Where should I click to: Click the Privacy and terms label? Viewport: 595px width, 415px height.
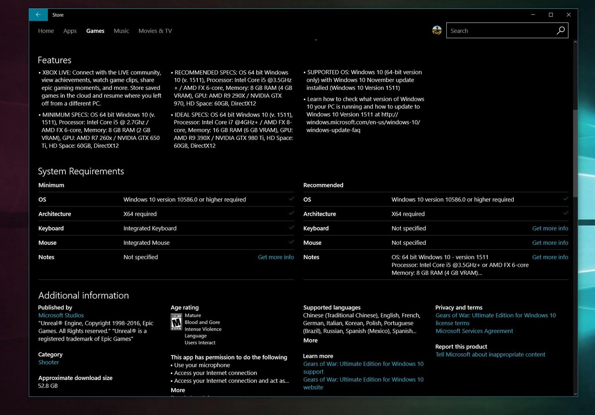click(x=459, y=307)
